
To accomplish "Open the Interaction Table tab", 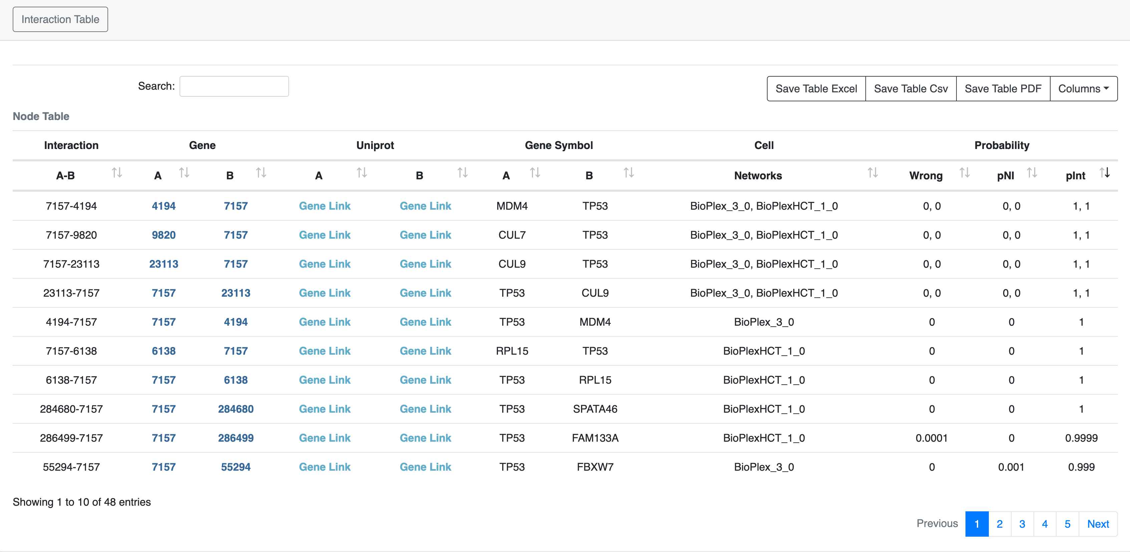I will coord(60,19).
